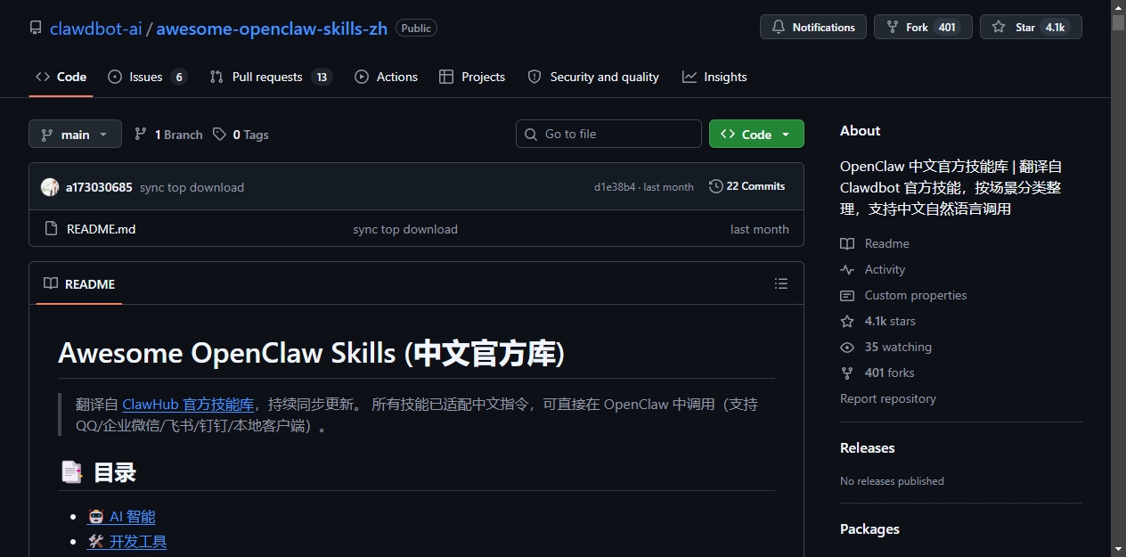Click the eye icon beside 35 watching
1126x557 pixels.
tap(847, 347)
